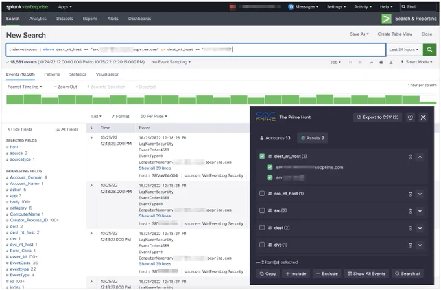This screenshot has height=290, width=441.
Task: Click the Search at button
Action: click(x=408, y=274)
